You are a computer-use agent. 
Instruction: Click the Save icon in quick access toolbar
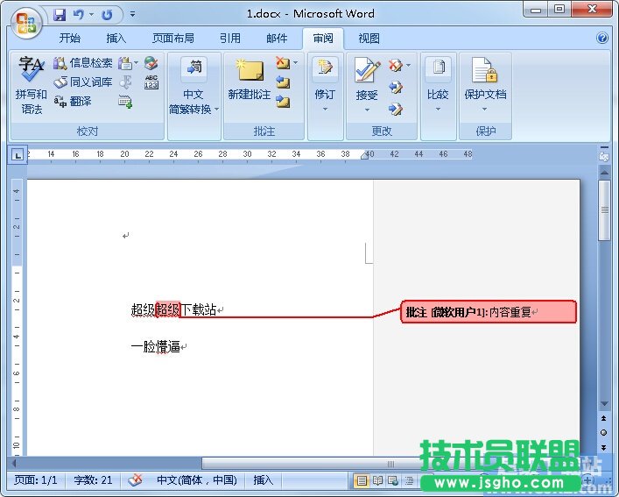pyautogui.click(x=60, y=15)
